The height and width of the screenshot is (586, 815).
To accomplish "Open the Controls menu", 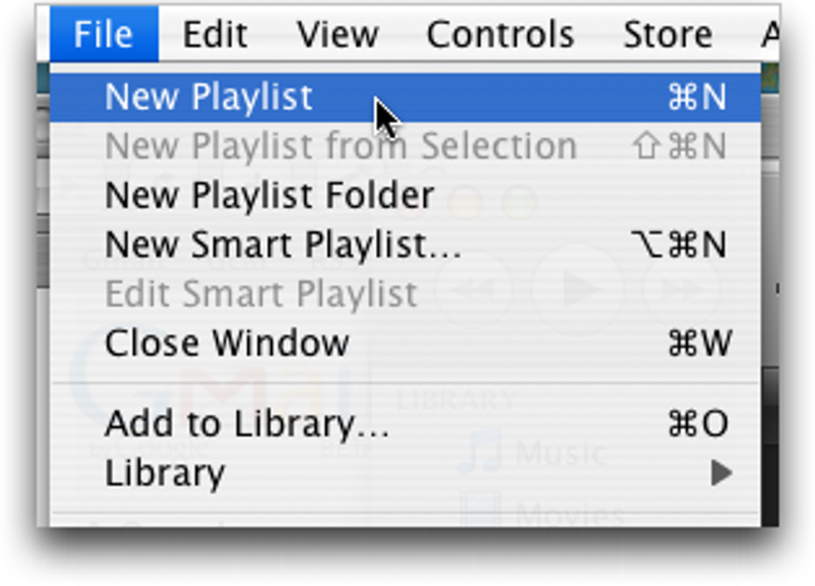I will coord(500,35).
